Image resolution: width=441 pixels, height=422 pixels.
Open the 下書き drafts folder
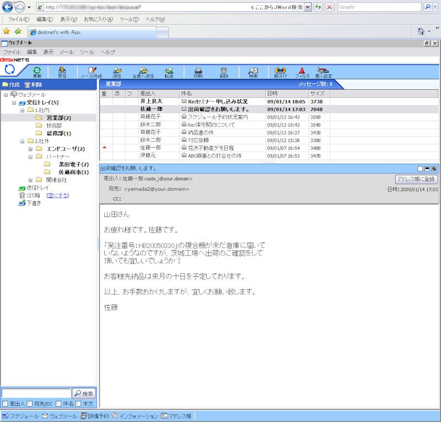point(30,203)
